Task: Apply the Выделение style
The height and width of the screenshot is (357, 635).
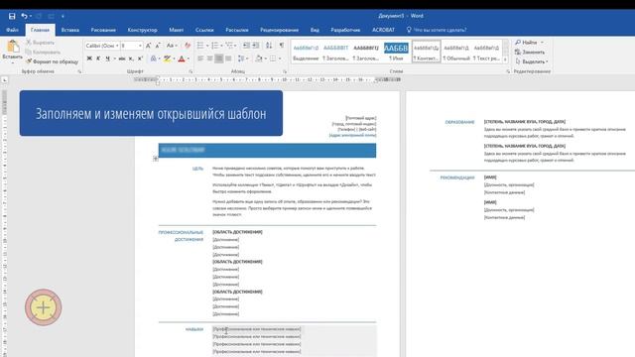Action: tap(306, 52)
